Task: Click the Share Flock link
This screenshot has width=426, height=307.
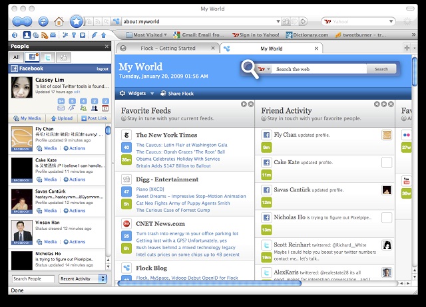Action: 177,93
